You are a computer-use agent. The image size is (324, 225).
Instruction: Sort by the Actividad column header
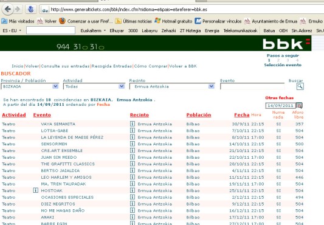pyautogui.click(x=14, y=115)
